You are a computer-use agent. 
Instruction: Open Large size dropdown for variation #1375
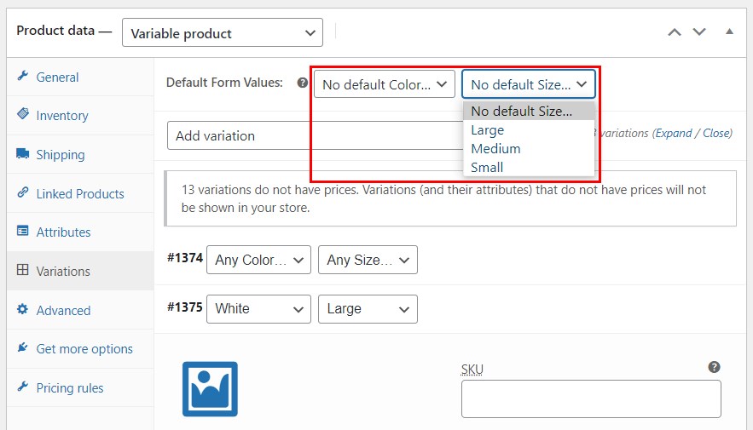tap(368, 309)
